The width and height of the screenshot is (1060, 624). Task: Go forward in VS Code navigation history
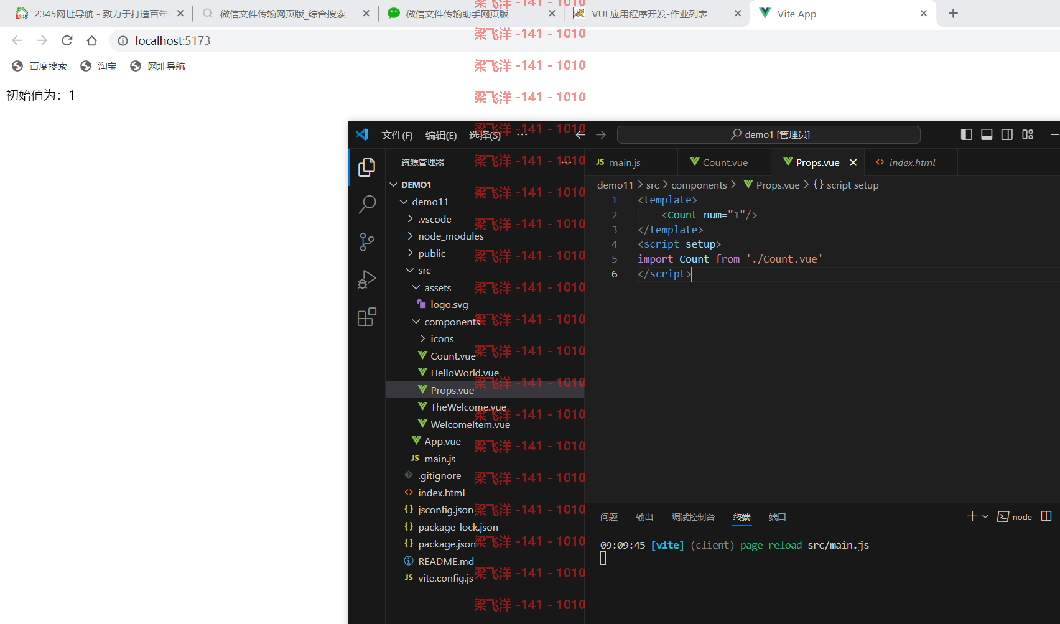[601, 134]
